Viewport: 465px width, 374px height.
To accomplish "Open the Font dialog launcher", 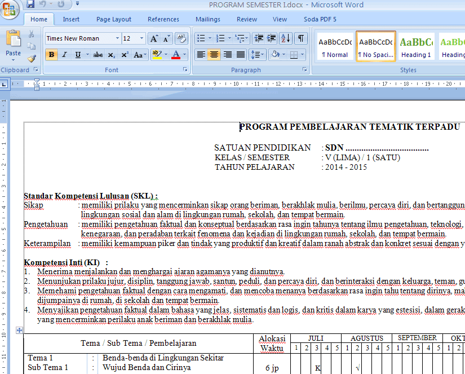I will pos(185,69).
